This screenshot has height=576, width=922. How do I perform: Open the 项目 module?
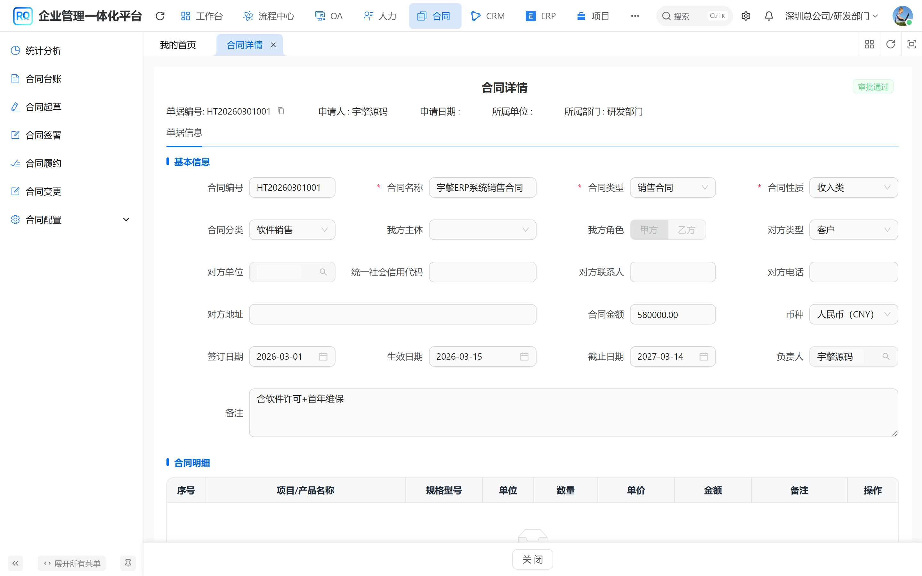point(593,16)
